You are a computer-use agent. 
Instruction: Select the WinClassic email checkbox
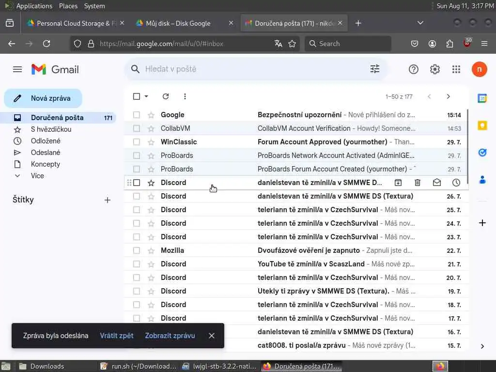point(136,142)
